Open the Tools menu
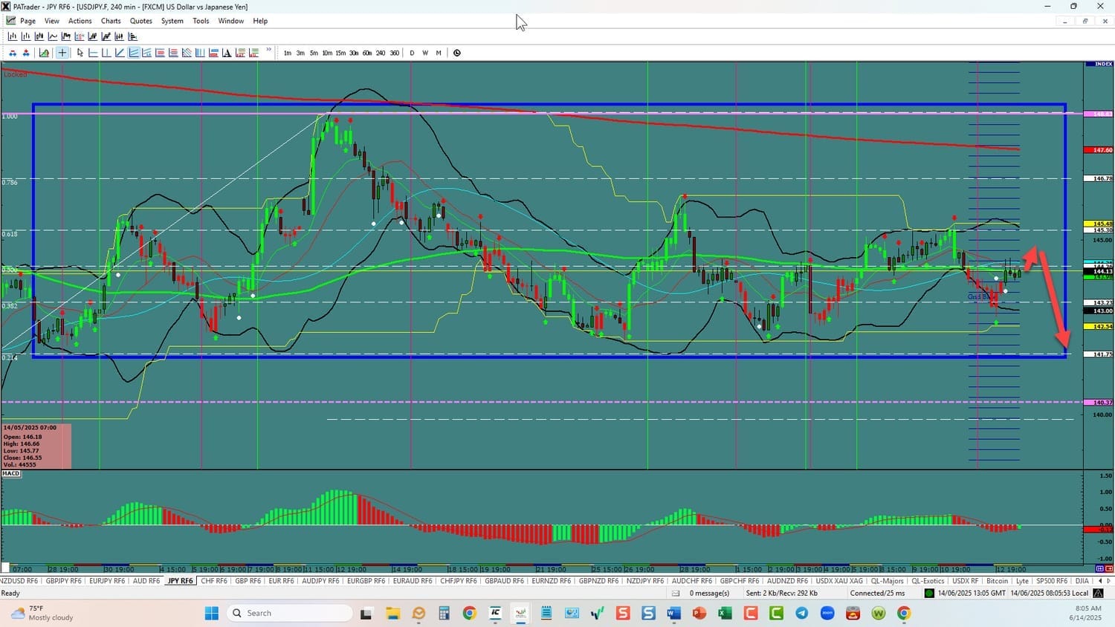The height and width of the screenshot is (627, 1115). [x=201, y=21]
